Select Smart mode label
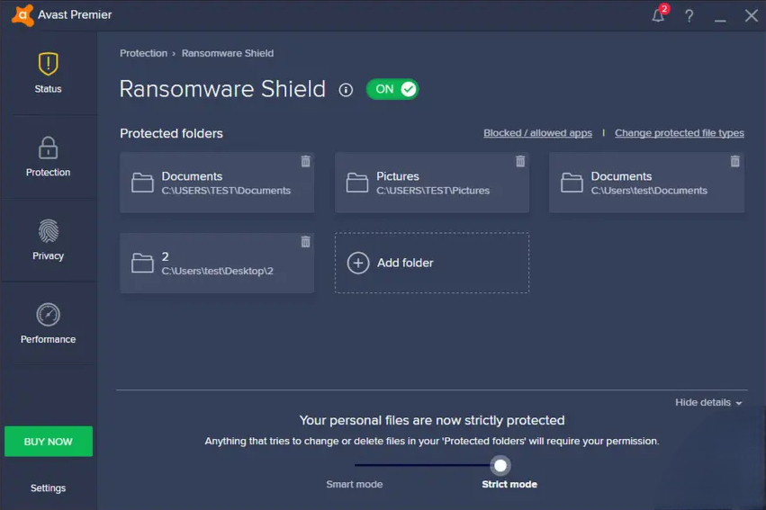This screenshot has height=510, width=766. pyautogui.click(x=354, y=484)
